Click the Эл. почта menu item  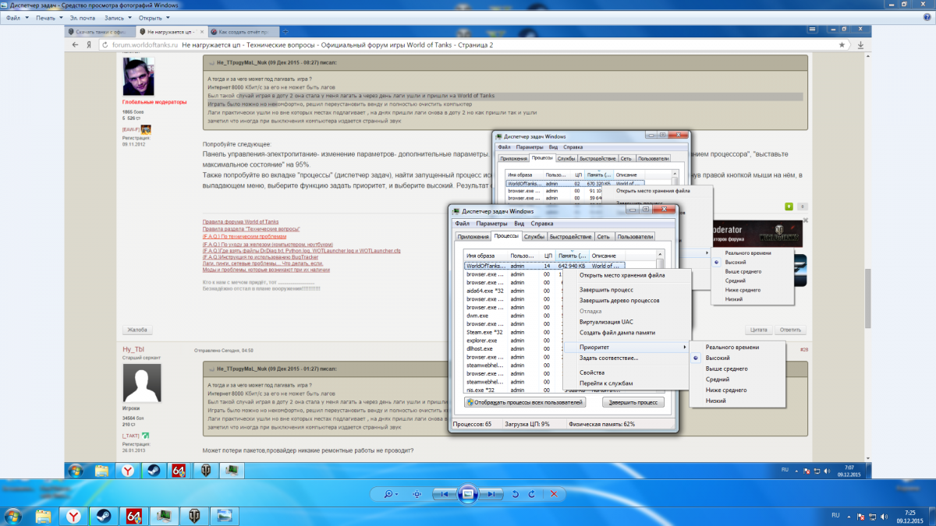[83, 17]
